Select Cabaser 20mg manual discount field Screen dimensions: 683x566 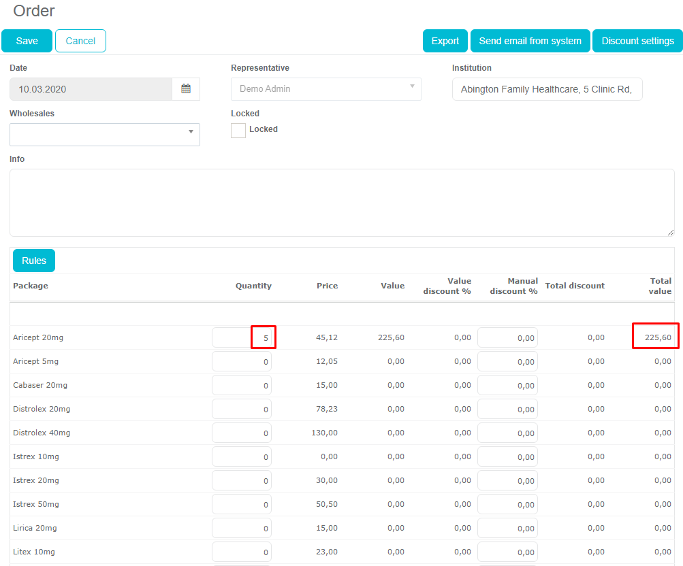point(507,385)
